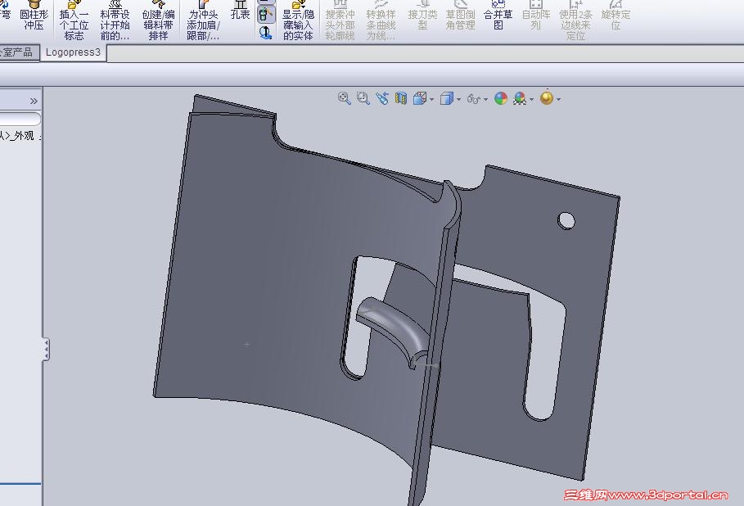Screen dimensions: 744x506
Task: Click Zoom to Area icon
Action: click(363, 98)
